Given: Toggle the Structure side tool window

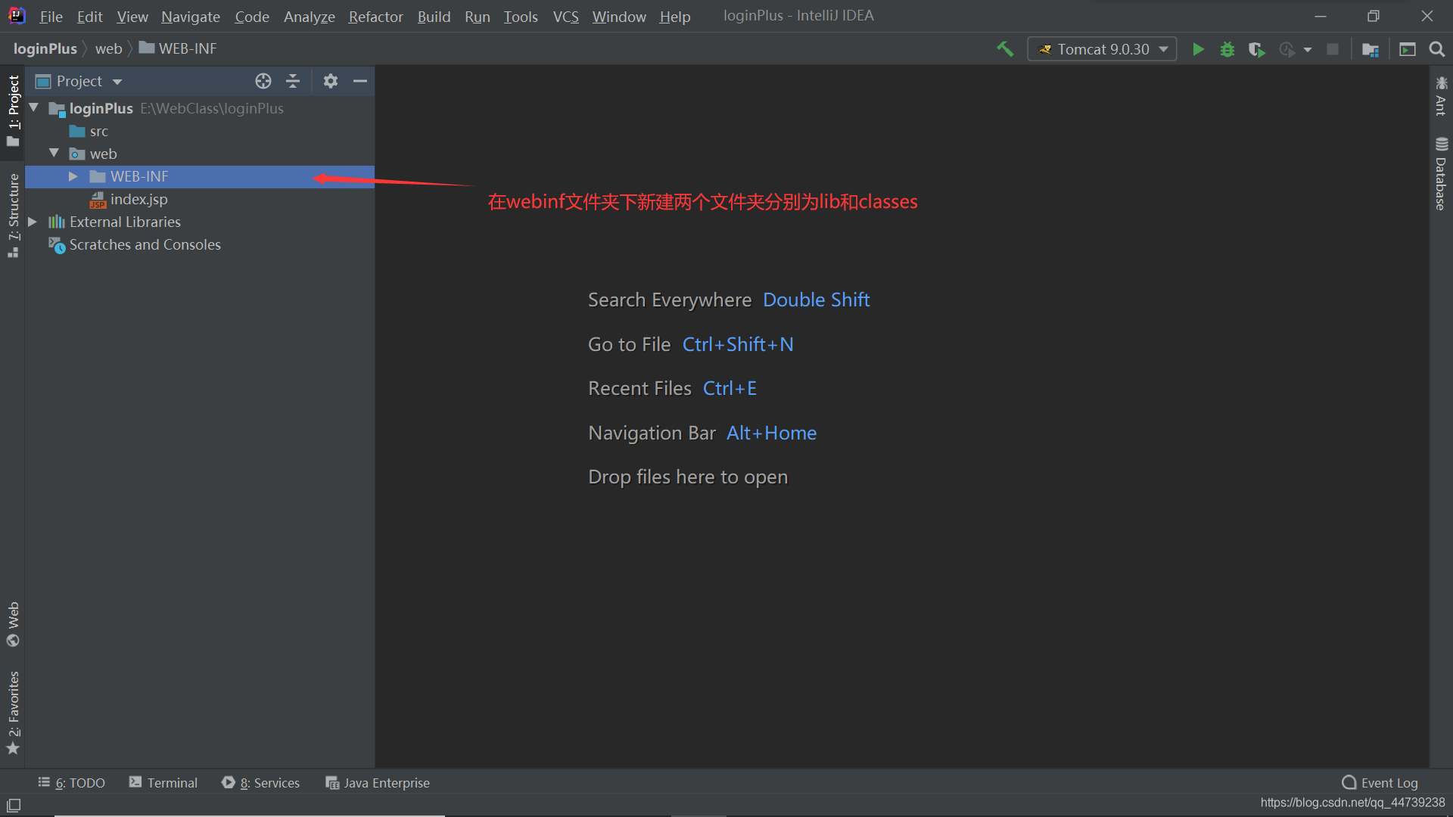Looking at the screenshot, I should pos(14,216).
